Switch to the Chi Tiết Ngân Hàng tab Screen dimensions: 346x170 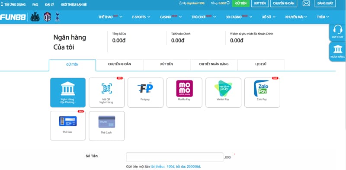214,64
